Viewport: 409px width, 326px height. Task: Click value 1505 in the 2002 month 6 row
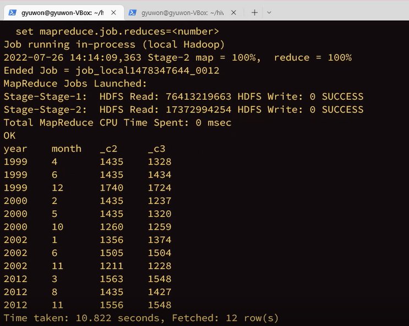[x=112, y=253]
